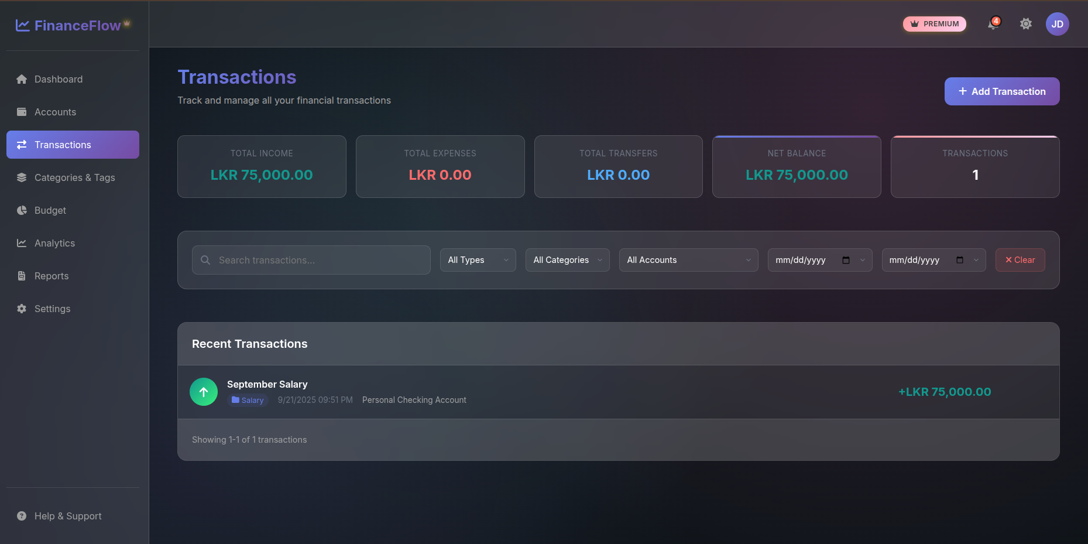This screenshot has width=1088, height=544.
Task: Go to Dashboard in the sidebar
Action: [x=59, y=79]
